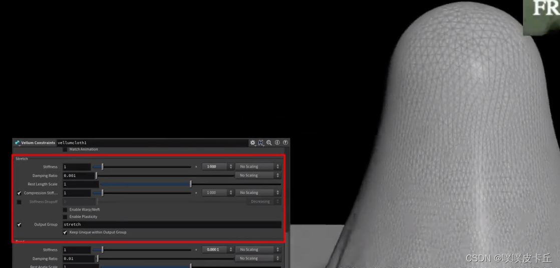Viewport: 560px width, 268px height.
Task: Open Compression Stiffness 1000 multiplier dropdown
Action: [x=217, y=192]
